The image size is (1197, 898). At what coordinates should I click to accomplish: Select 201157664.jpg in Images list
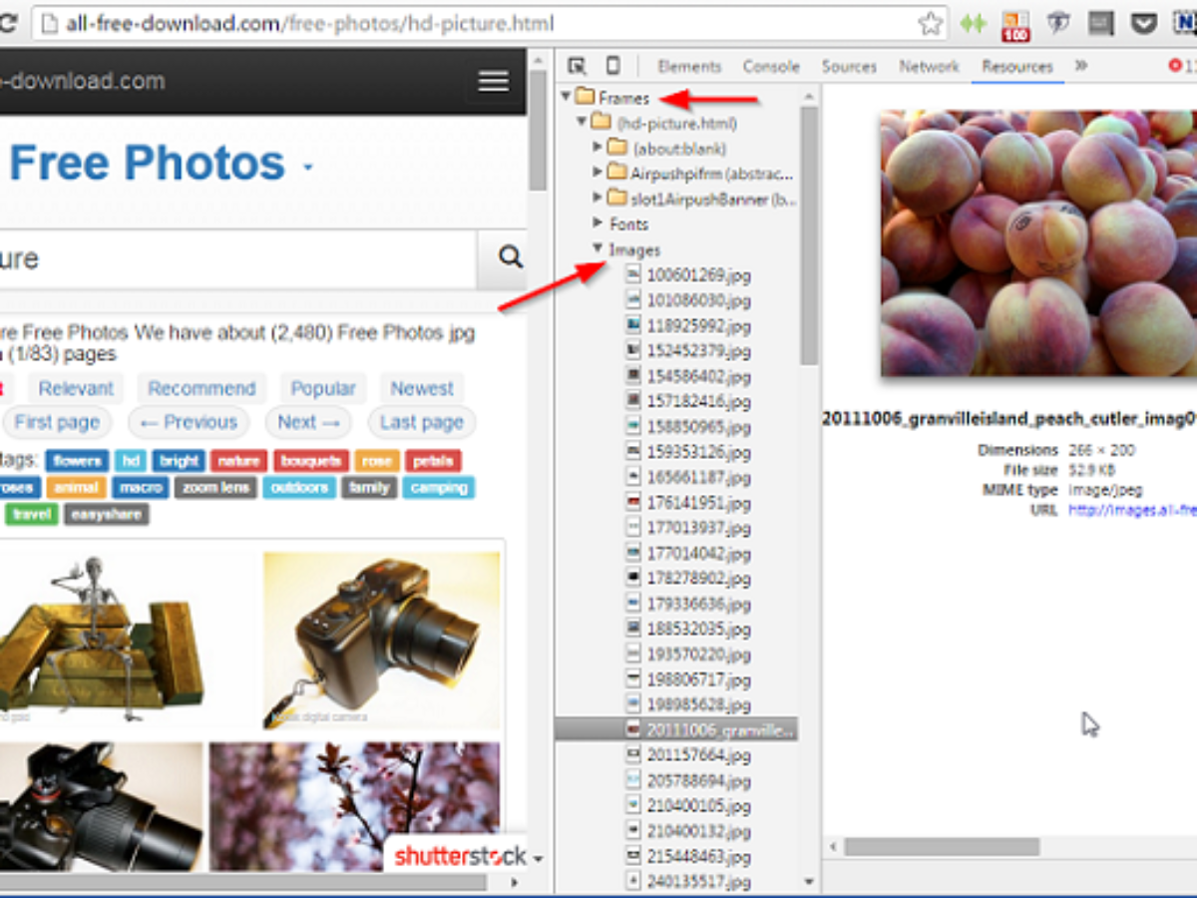click(698, 754)
